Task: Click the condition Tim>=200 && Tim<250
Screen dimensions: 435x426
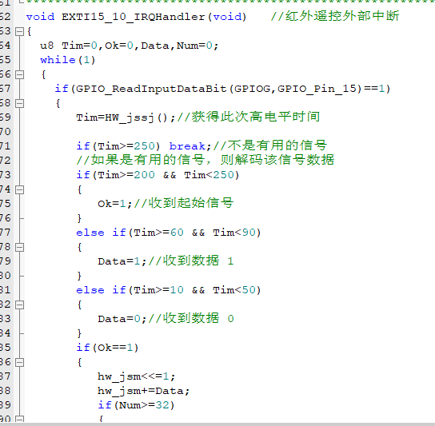Action: 167,175
